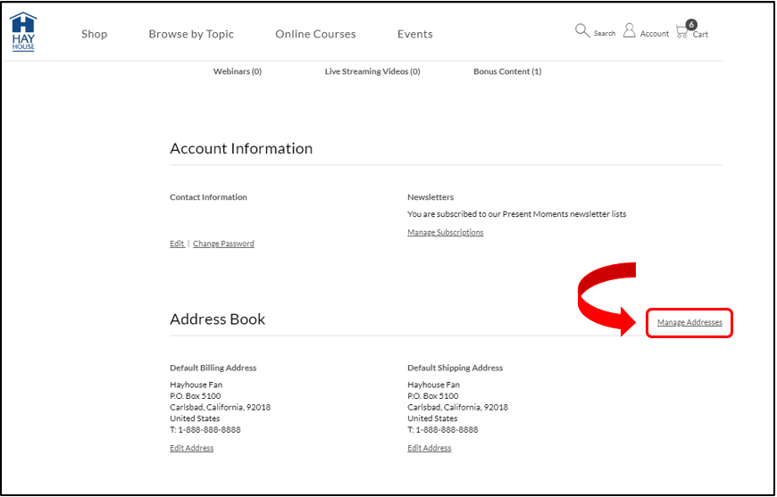
Task: Click the Manage Addresses link
Action: click(689, 322)
